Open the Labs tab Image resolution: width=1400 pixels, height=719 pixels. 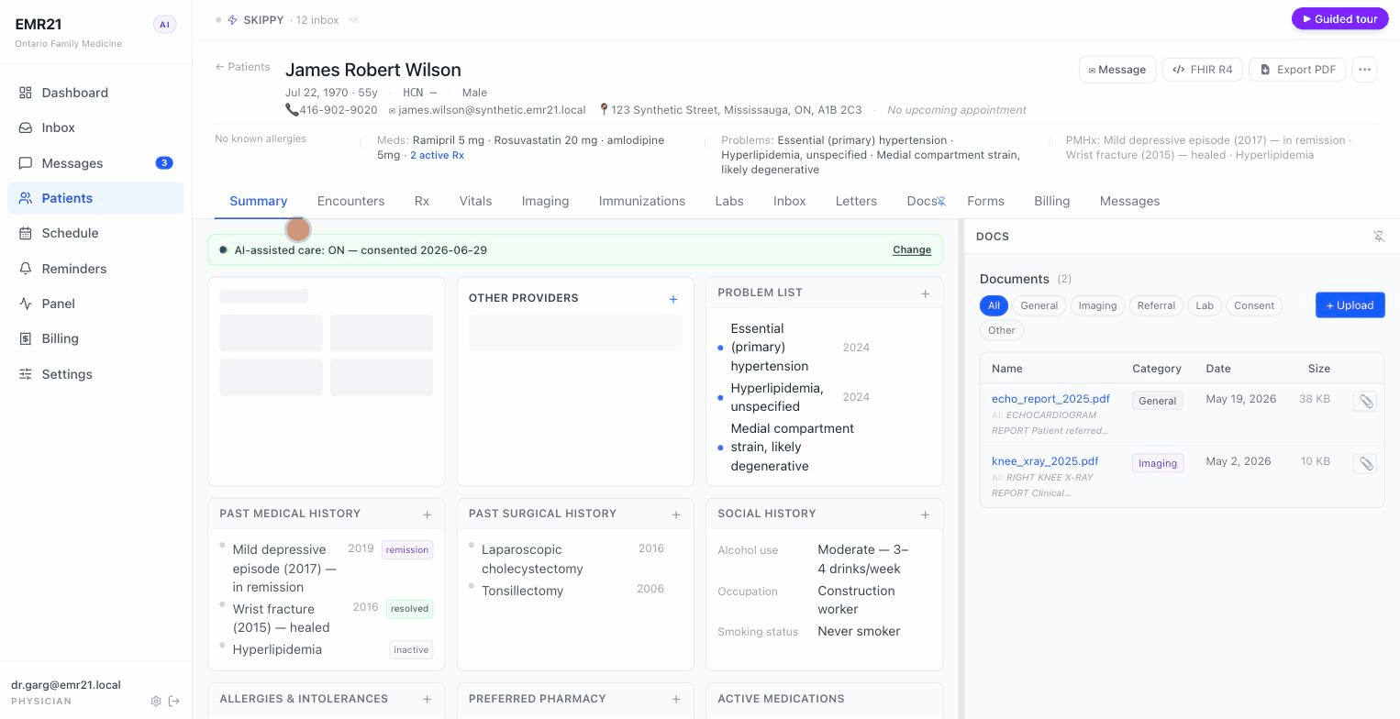pyautogui.click(x=729, y=201)
